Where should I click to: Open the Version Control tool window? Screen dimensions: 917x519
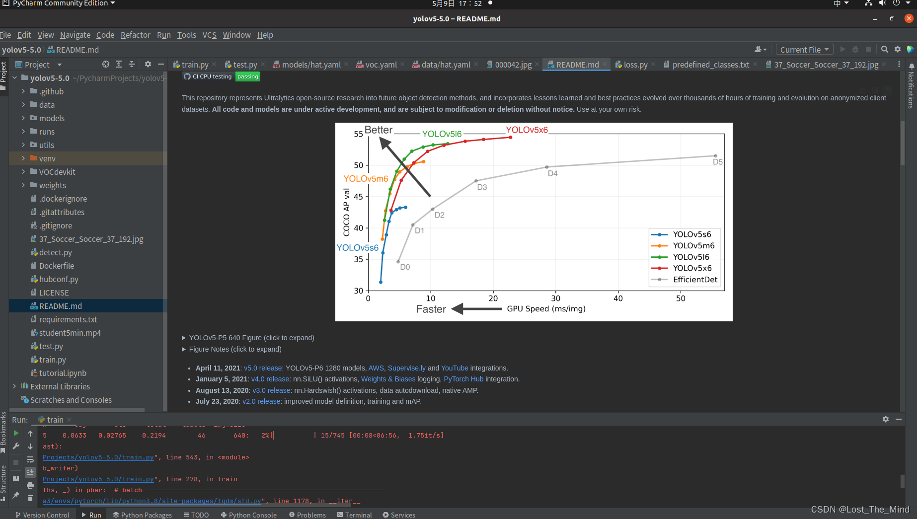[x=42, y=515]
